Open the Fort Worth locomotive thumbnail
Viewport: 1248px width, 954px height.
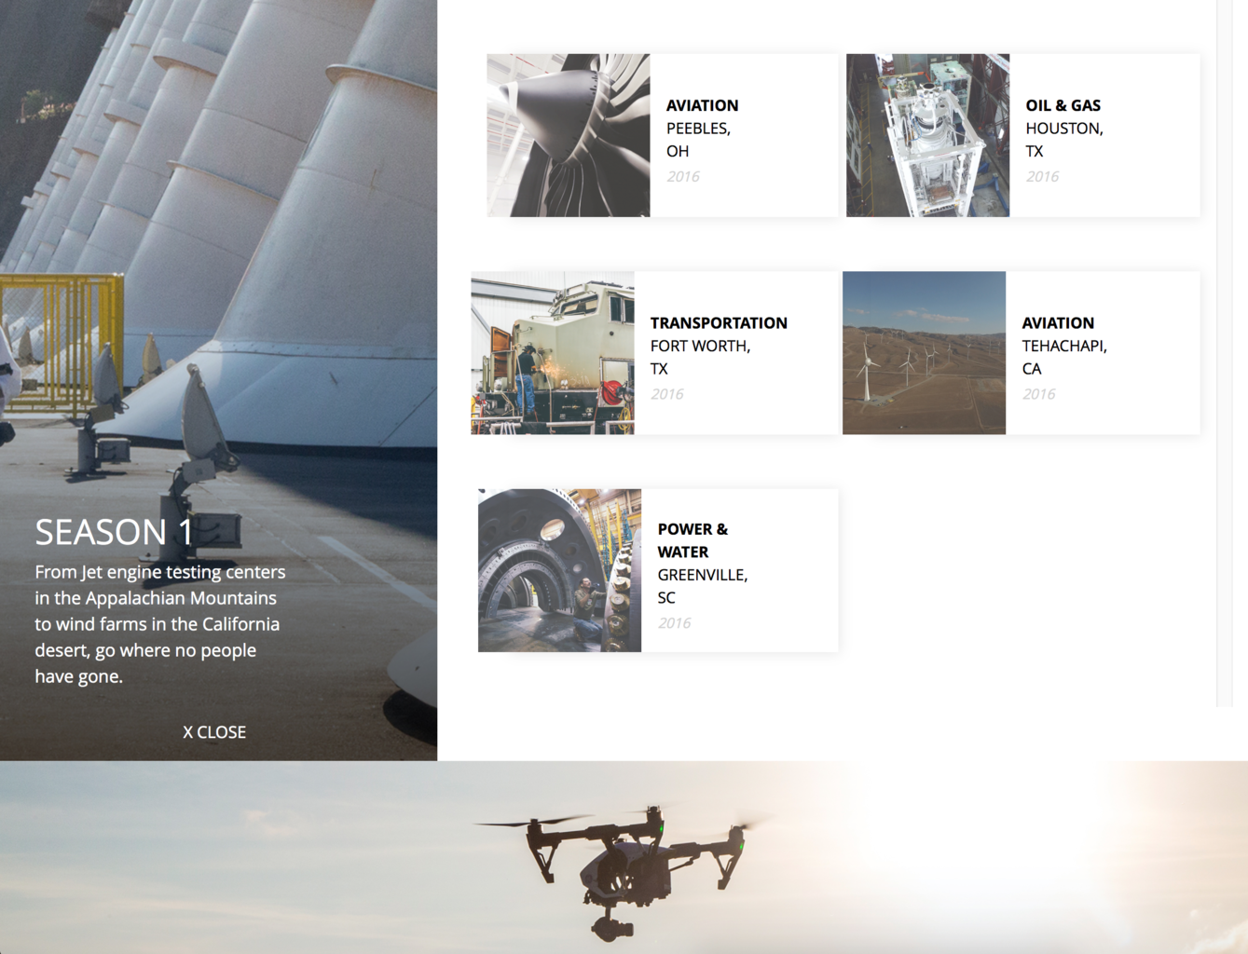553,353
